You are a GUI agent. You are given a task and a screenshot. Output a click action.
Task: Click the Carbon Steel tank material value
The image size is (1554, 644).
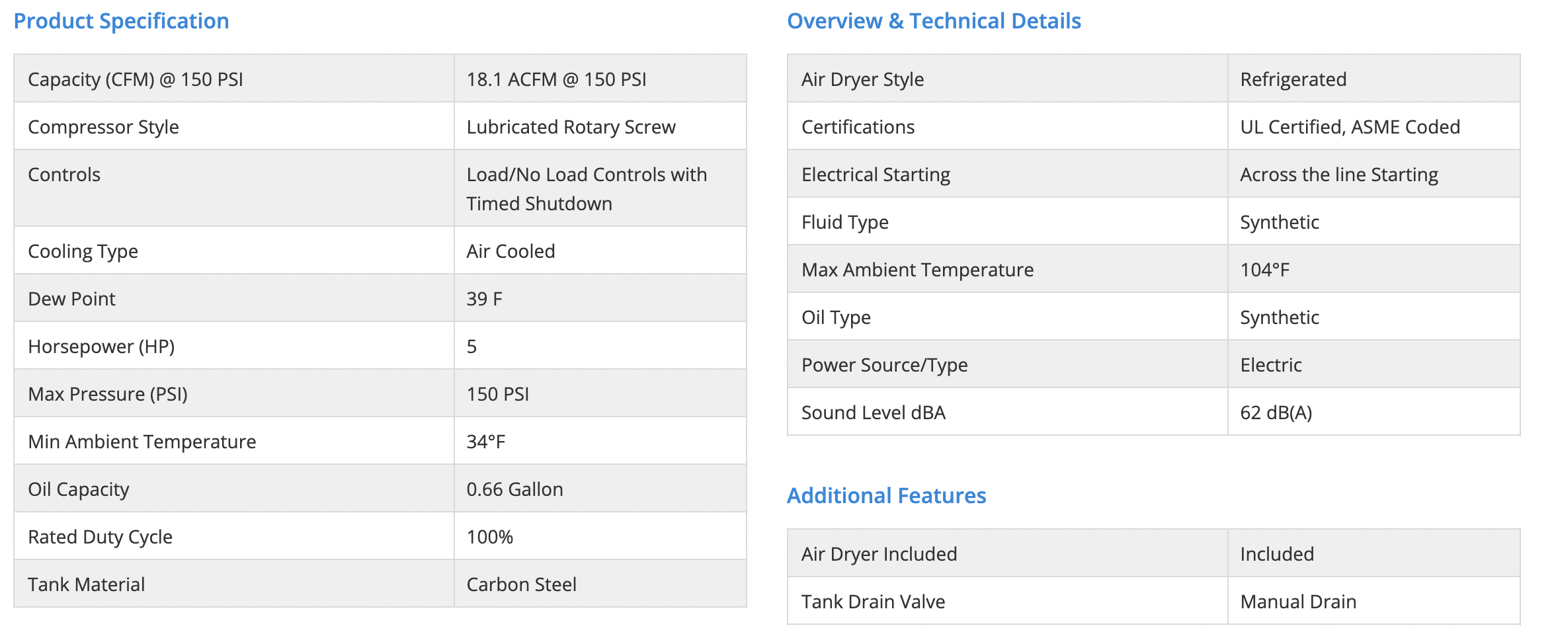click(x=521, y=584)
